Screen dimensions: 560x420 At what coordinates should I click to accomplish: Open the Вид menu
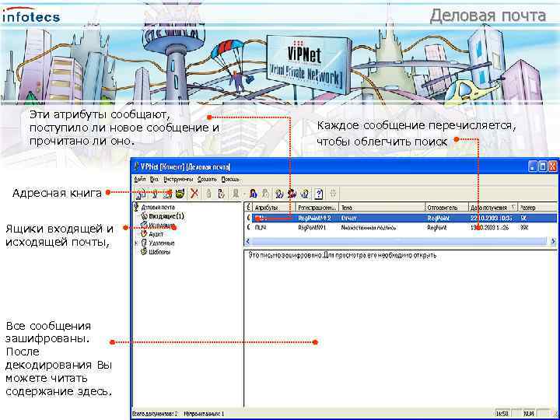pos(154,179)
